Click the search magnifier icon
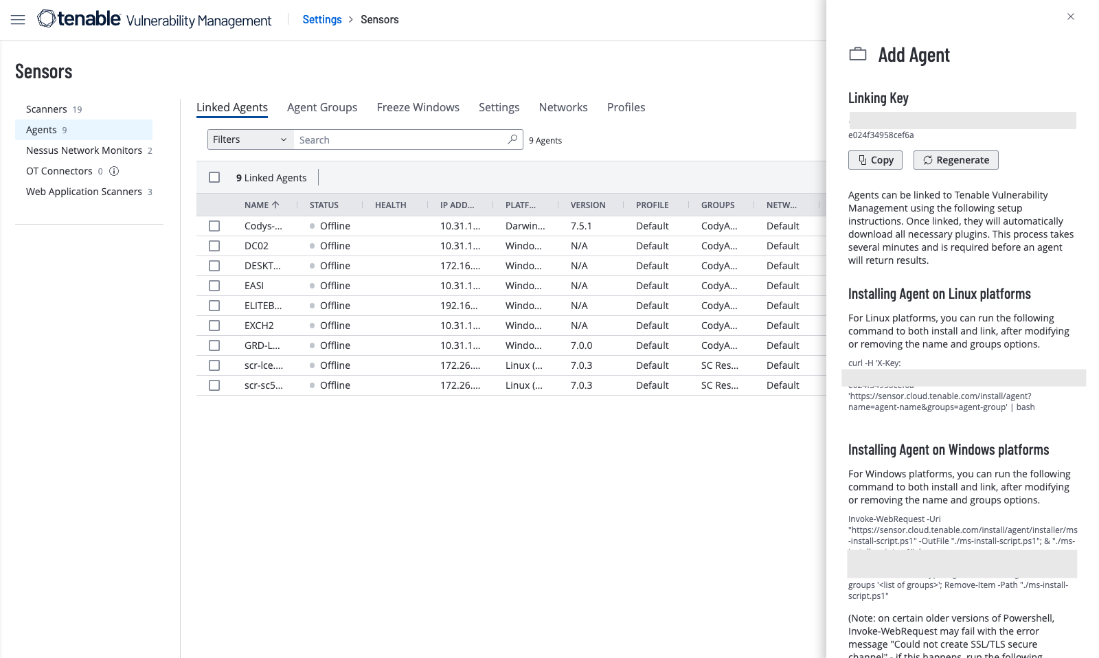The height and width of the screenshot is (658, 1099). coord(512,139)
